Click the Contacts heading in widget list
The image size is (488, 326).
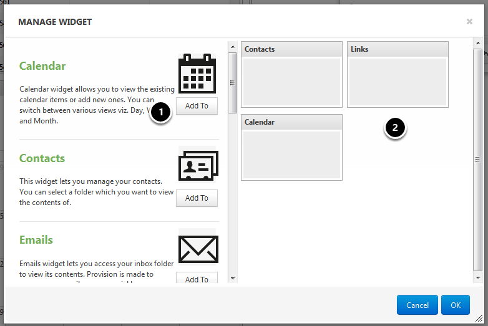[x=42, y=158]
